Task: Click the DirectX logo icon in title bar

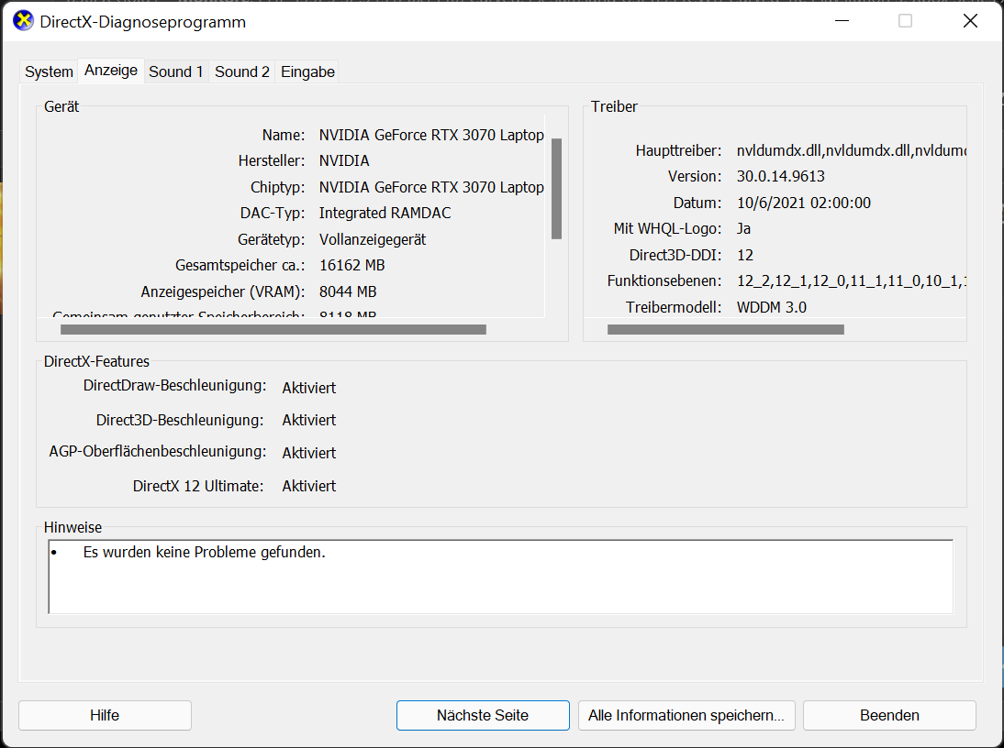Action: click(x=23, y=21)
